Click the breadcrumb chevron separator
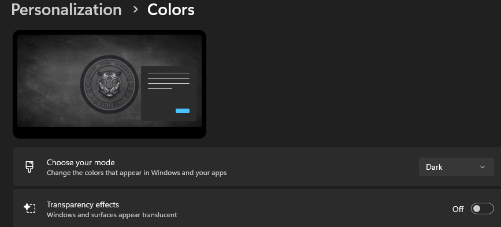Viewport: 501px width, 227px height. [135, 10]
